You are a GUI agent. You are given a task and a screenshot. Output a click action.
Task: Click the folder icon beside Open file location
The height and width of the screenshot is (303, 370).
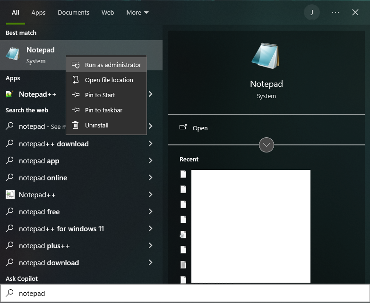[x=76, y=80]
